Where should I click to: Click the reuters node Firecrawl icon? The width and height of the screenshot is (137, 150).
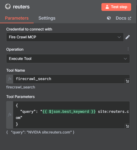coord(8,7)
